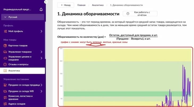Go to Аналитика breadcrumb link
194x107 pixels.
tap(98, 5)
